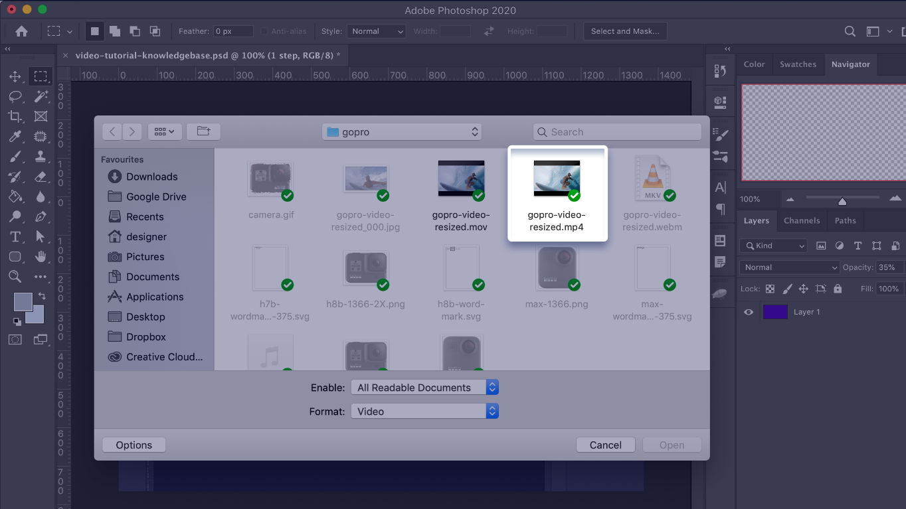Select the Brush tool in the toolbox

tap(15, 157)
